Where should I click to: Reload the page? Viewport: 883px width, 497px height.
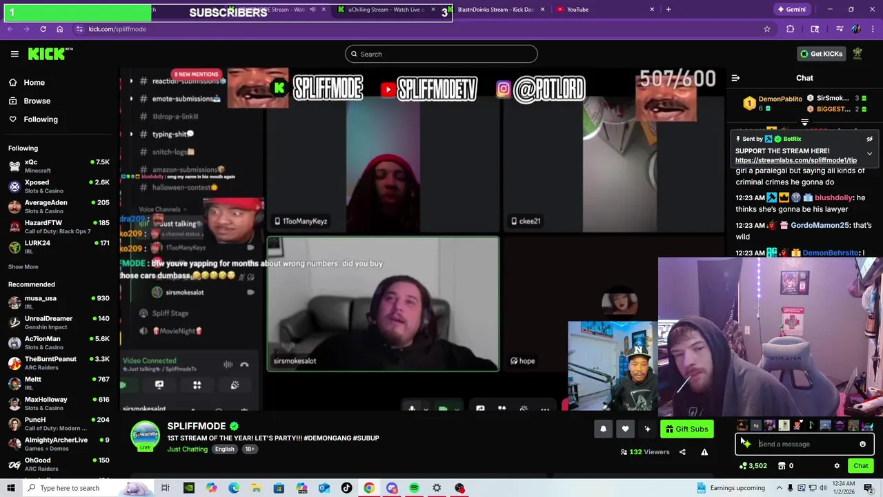pyautogui.click(x=43, y=29)
